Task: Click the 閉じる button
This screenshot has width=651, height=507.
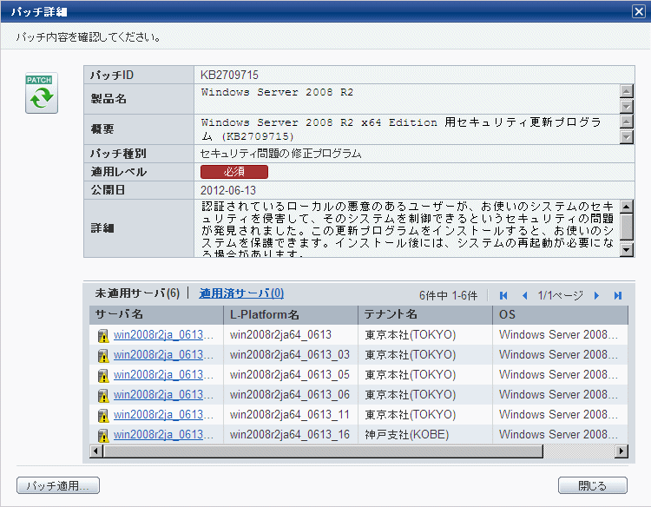Action: click(x=593, y=485)
